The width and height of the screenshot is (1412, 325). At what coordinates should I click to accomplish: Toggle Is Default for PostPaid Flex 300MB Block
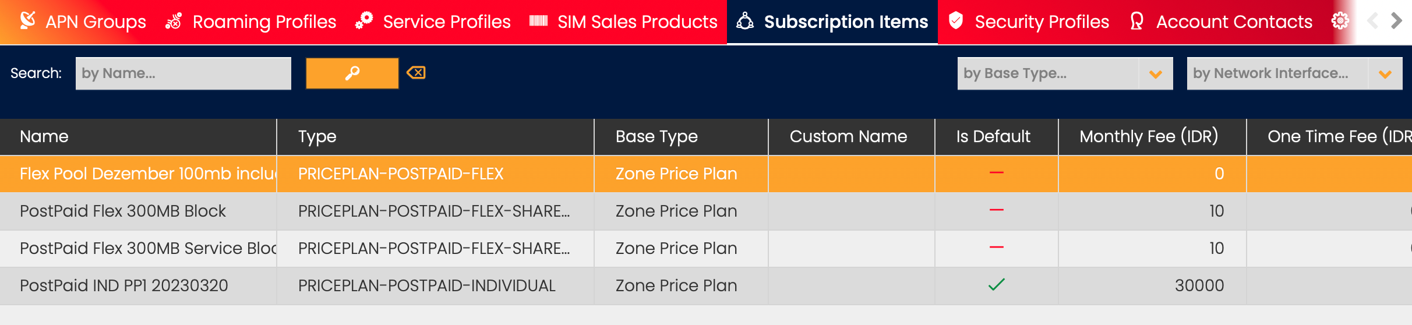[x=996, y=210]
